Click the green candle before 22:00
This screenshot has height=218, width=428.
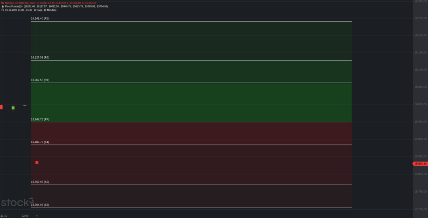pyautogui.click(x=13, y=108)
